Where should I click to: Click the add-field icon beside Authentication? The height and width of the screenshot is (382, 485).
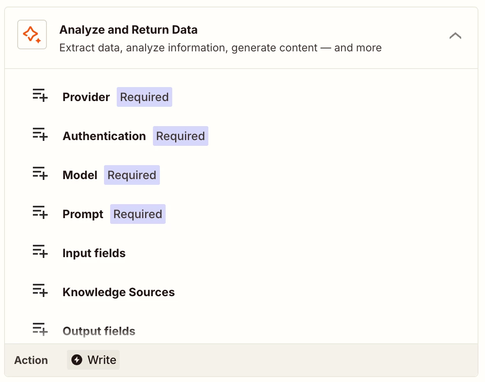(x=40, y=134)
